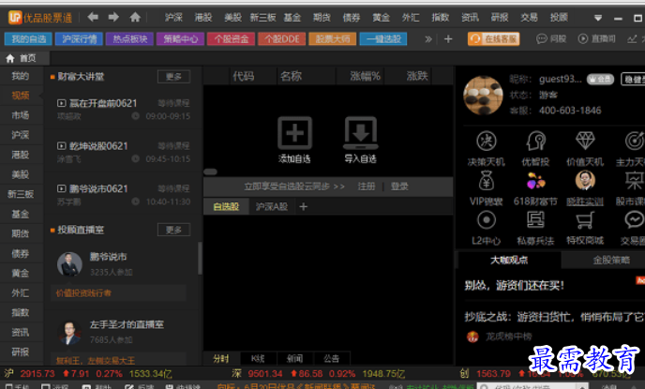
Task: Select the K线 bottom tab
Action: 259,359
